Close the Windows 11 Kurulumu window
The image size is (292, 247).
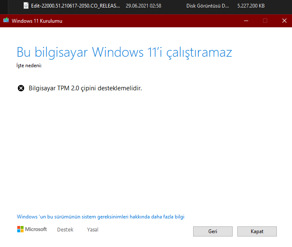(284, 21)
